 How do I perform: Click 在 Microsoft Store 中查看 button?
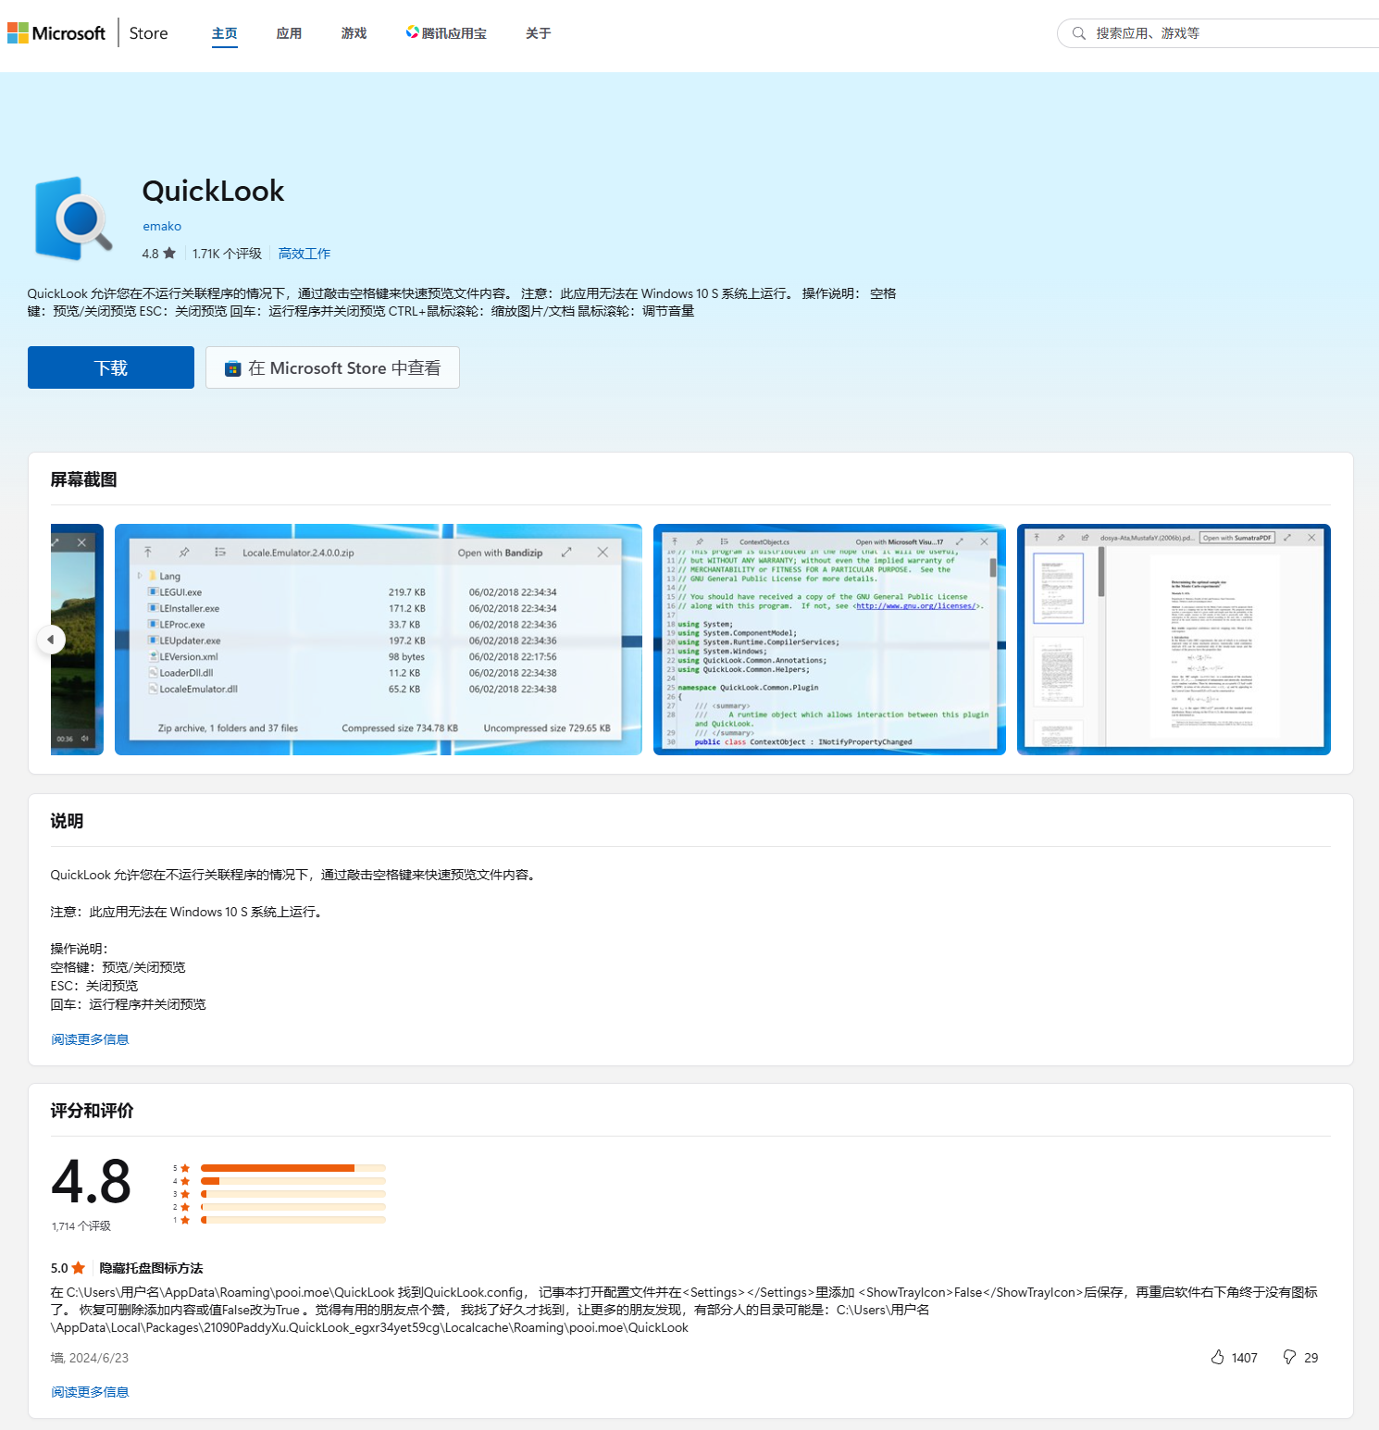(332, 367)
